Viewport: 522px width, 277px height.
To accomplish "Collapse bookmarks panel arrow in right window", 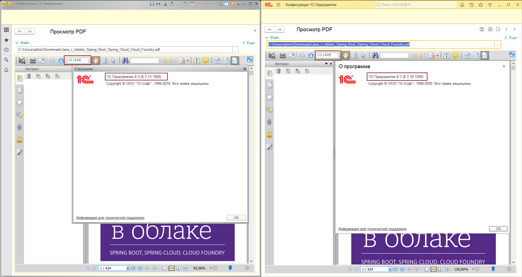I will click(x=331, y=64).
